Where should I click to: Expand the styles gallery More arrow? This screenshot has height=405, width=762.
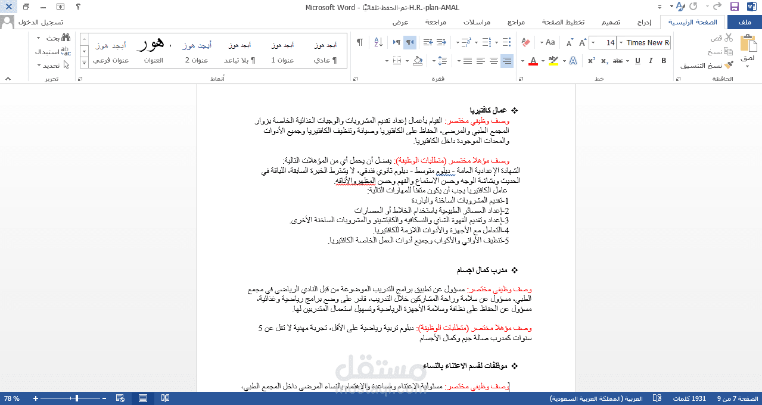click(83, 63)
